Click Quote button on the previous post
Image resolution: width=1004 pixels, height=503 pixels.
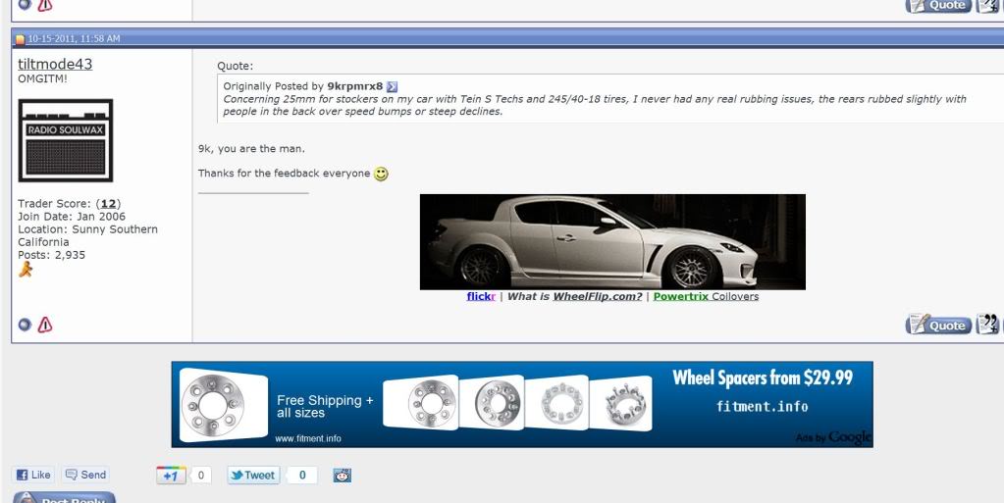938,5
